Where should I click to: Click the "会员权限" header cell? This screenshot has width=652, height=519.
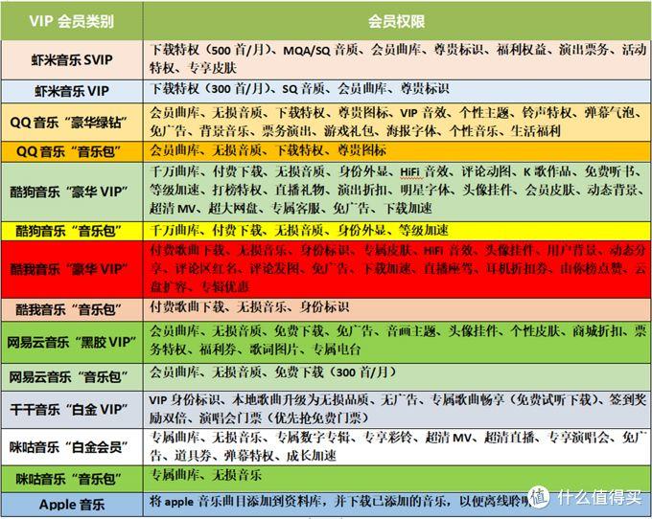point(397,21)
